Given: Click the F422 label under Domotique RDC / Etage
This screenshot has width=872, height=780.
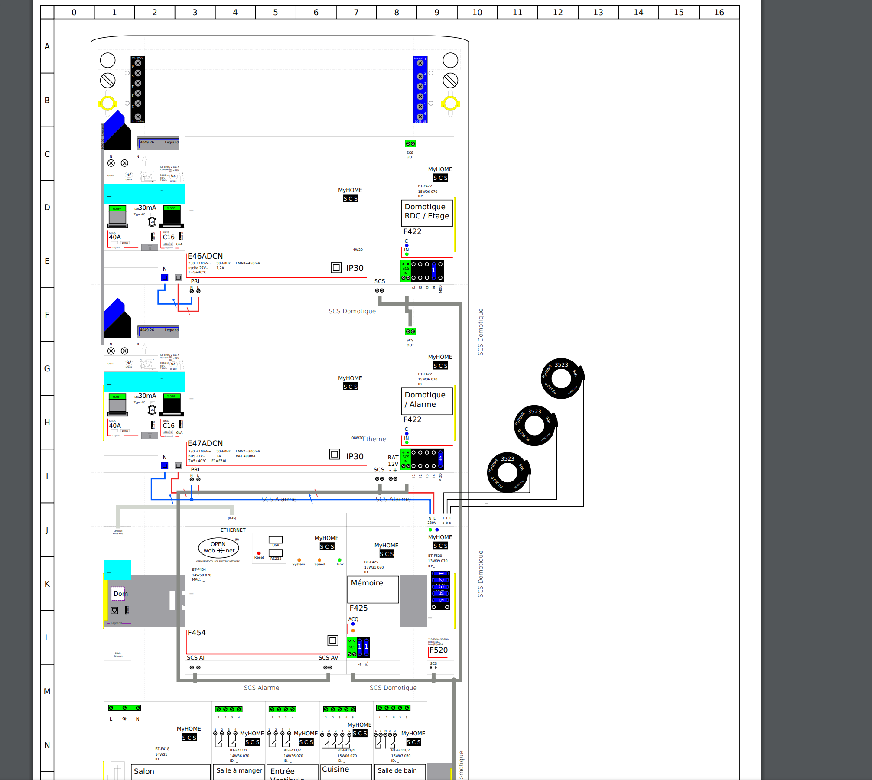Looking at the screenshot, I should point(413,231).
